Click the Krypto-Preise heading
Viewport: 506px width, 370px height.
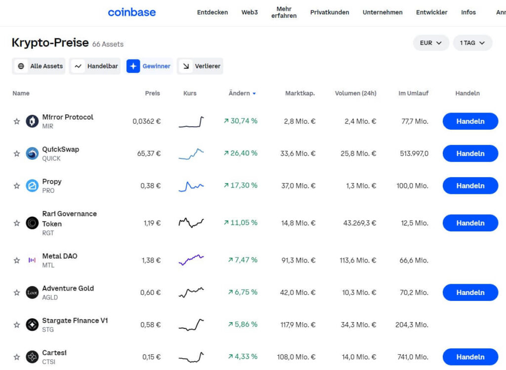(x=50, y=42)
